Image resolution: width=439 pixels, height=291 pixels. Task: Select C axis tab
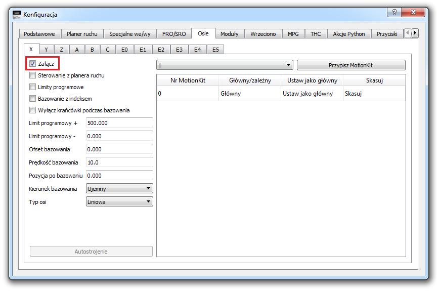(108, 50)
